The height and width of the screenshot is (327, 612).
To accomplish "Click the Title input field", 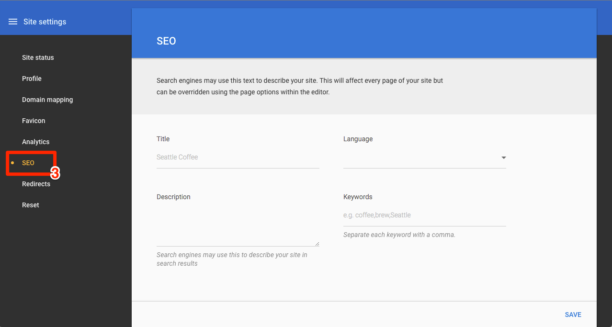I will [x=238, y=158].
